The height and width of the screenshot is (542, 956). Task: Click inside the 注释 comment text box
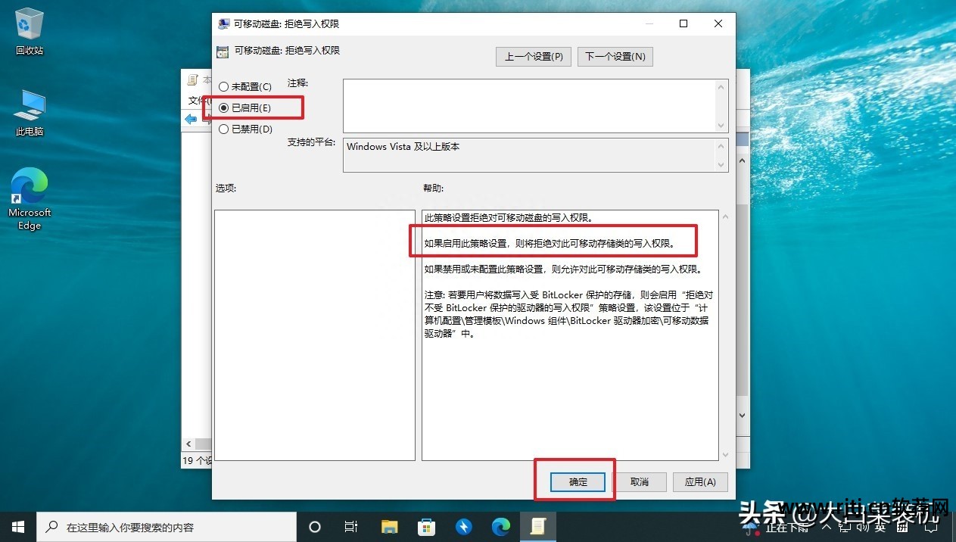click(530, 106)
